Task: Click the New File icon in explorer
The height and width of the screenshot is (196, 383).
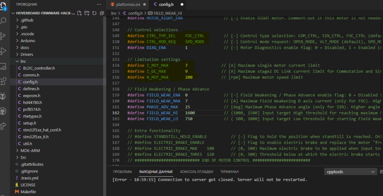Action: point(80,13)
